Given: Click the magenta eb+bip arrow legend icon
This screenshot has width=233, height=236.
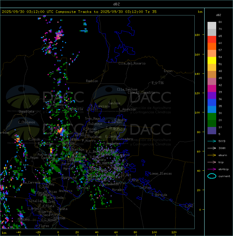Looking at the screenshot, I should (x=212, y=169).
